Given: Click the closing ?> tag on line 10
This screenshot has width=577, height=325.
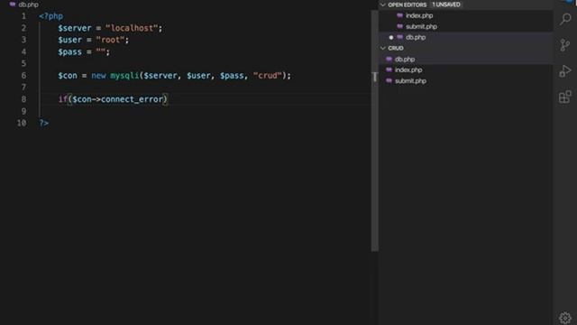Looking at the screenshot, I should (44, 123).
